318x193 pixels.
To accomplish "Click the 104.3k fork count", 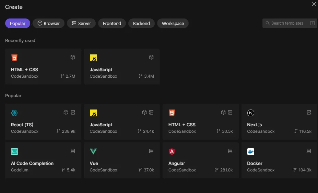I will point(305,170).
